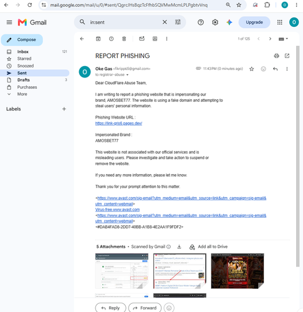Add emoji reaction beside Forward button
The image size is (303, 312).
pos(169,308)
